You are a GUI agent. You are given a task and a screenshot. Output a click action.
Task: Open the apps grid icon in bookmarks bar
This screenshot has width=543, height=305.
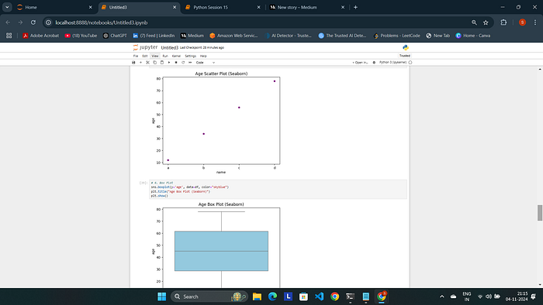point(9,36)
